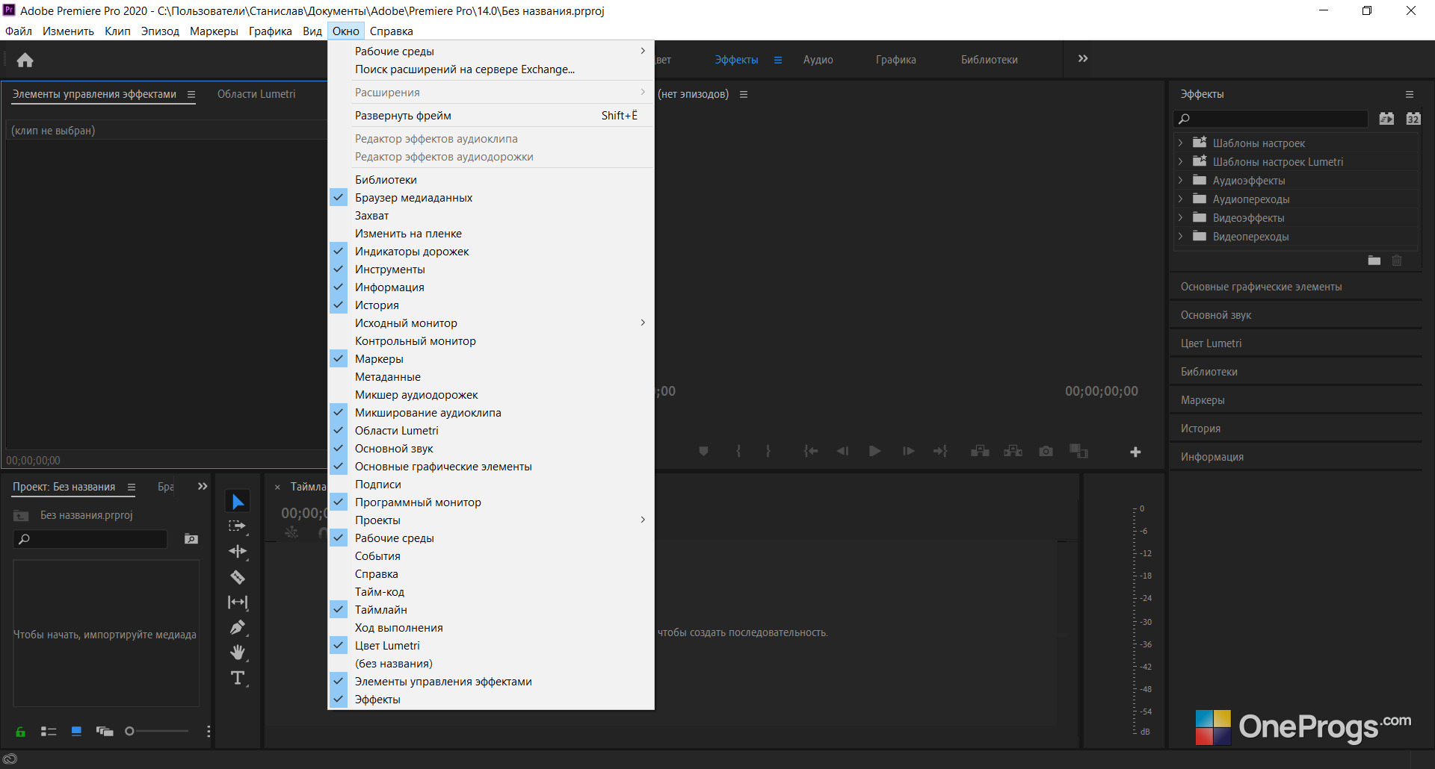Expand the Видеоэффекты folder
Image resolution: width=1435 pixels, height=769 pixels.
tap(1180, 217)
